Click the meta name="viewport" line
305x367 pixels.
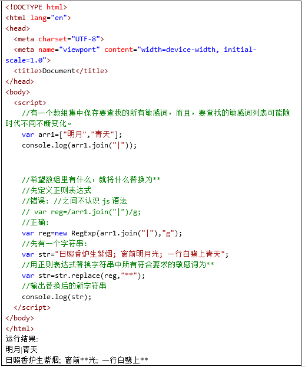tap(135, 50)
